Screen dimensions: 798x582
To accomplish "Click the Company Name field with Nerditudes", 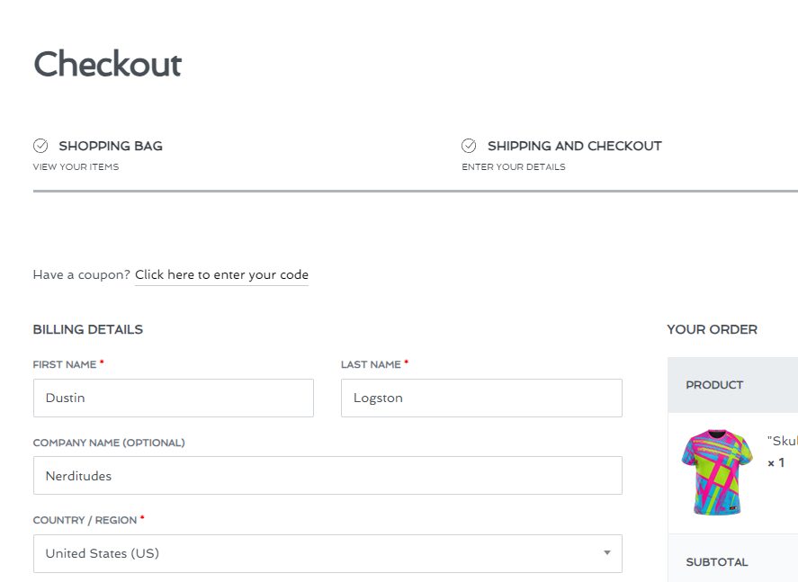I will click(x=327, y=476).
